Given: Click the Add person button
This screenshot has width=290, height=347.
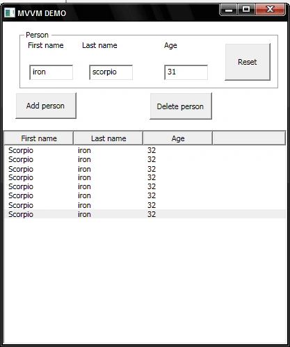Looking at the screenshot, I should pos(46,106).
